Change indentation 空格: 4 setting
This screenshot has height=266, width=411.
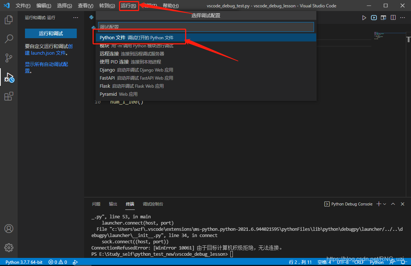tap(324, 262)
